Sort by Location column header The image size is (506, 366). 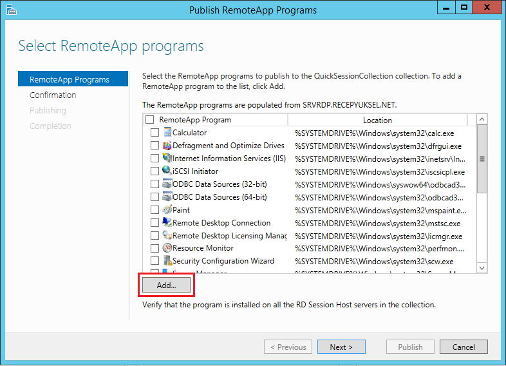click(x=377, y=120)
